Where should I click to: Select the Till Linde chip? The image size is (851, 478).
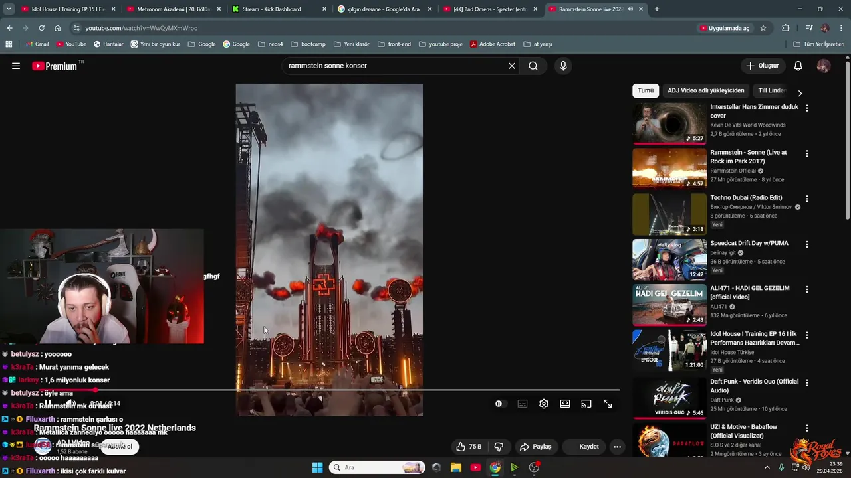(x=771, y=90)
